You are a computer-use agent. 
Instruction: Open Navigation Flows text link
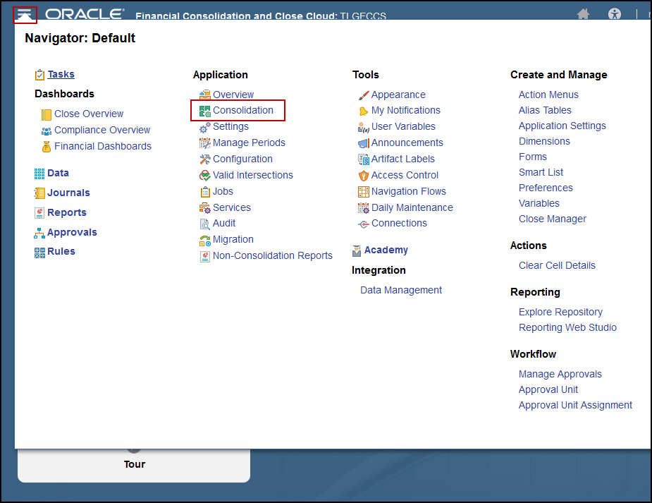[x=408, y=191]
